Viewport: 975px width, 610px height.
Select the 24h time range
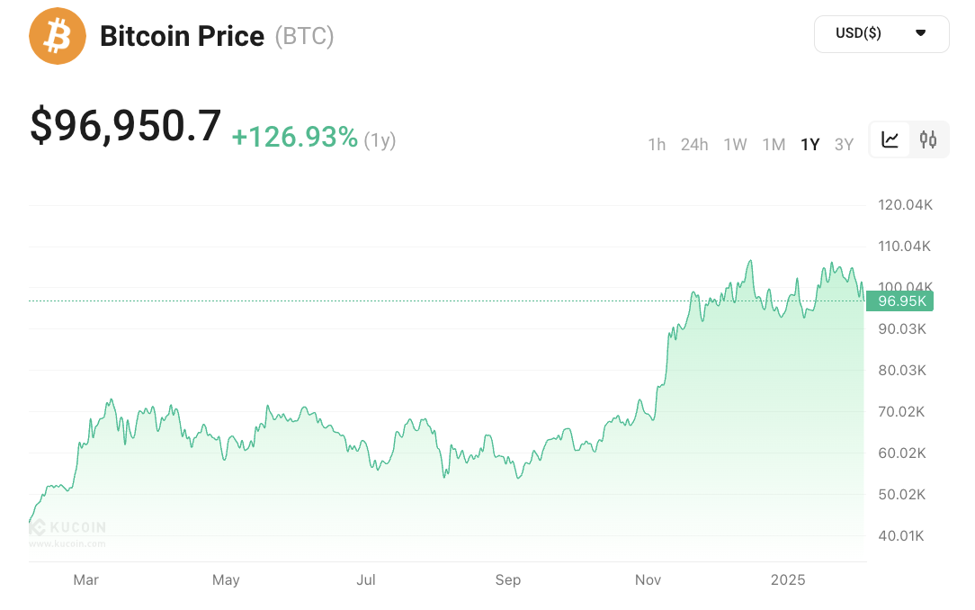click(694, 144)
